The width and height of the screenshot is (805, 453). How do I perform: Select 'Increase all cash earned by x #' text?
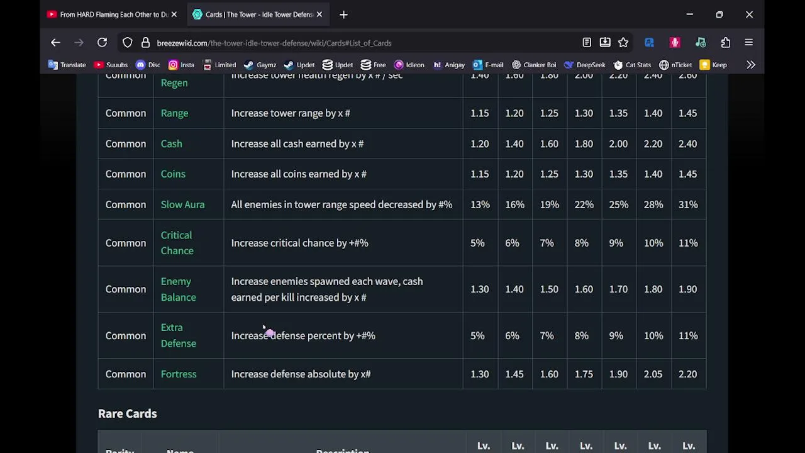(297, 143)
